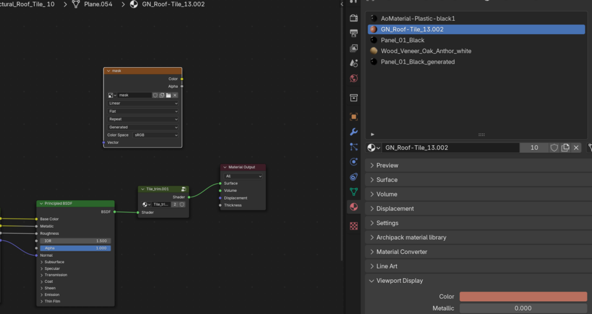Toggle fake user on mask image

point(155,95)
